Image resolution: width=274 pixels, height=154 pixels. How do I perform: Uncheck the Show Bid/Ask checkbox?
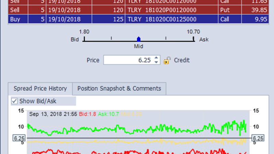[14, 101]
